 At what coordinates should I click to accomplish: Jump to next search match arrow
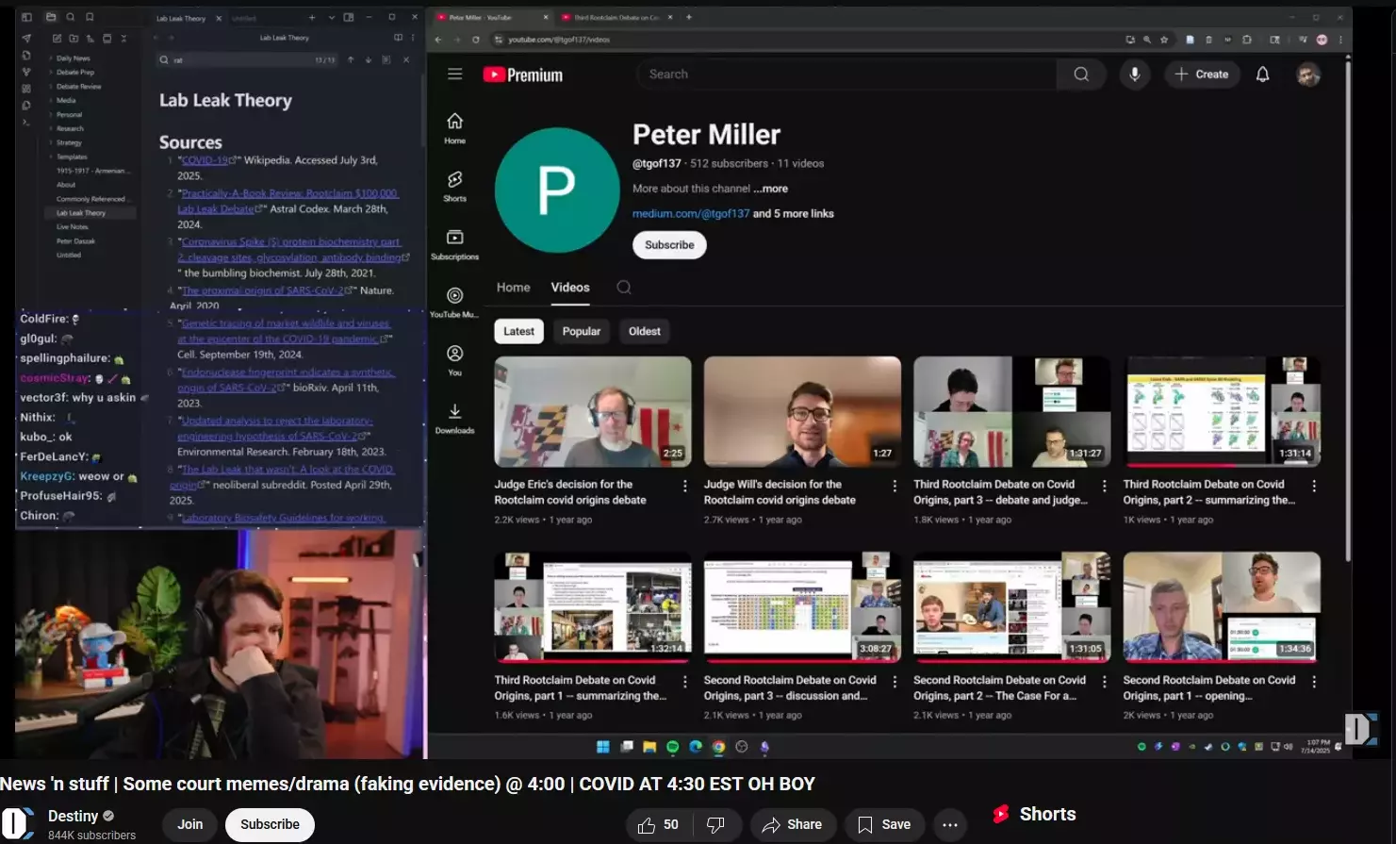pos(369,59)
